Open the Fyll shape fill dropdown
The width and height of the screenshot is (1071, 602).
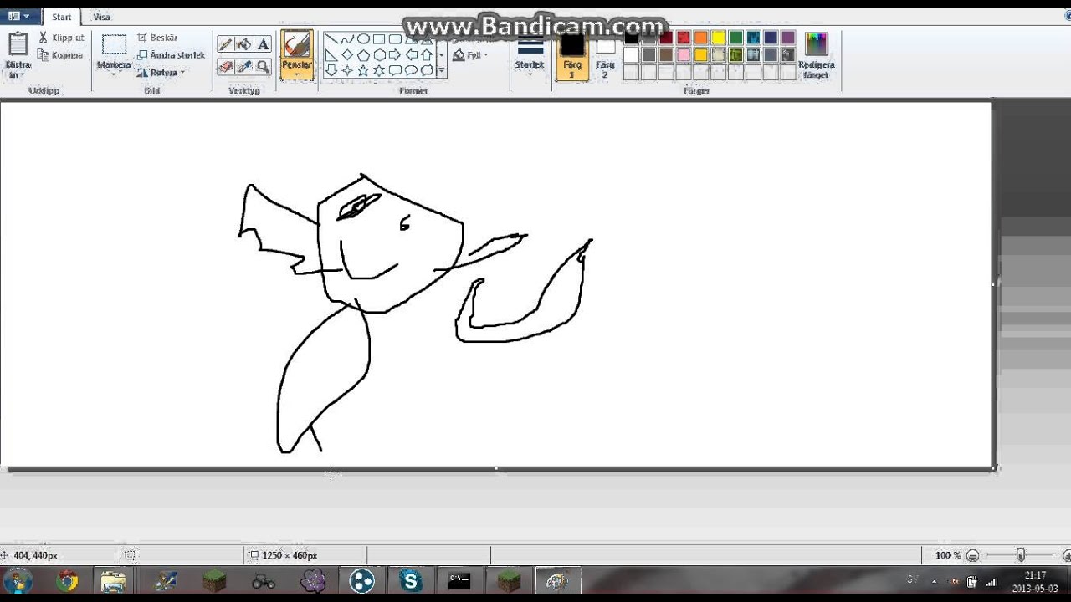pyautogui.click(x=470, y=55)
